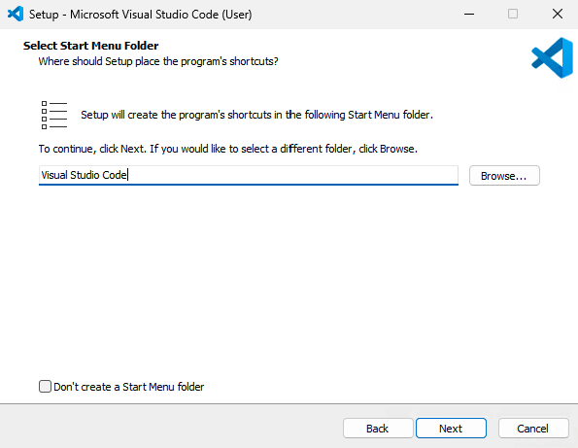Screen dimensions: 578x448
Task: Tick "Don't create a Start Menu folder"
Action: pyautogui.click(x=45, y=387)
